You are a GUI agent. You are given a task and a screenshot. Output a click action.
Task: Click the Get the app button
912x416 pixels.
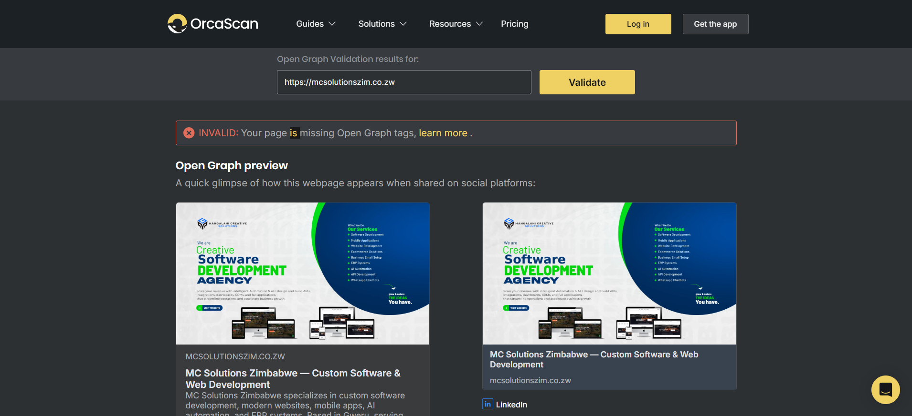[x=715, y=24]
